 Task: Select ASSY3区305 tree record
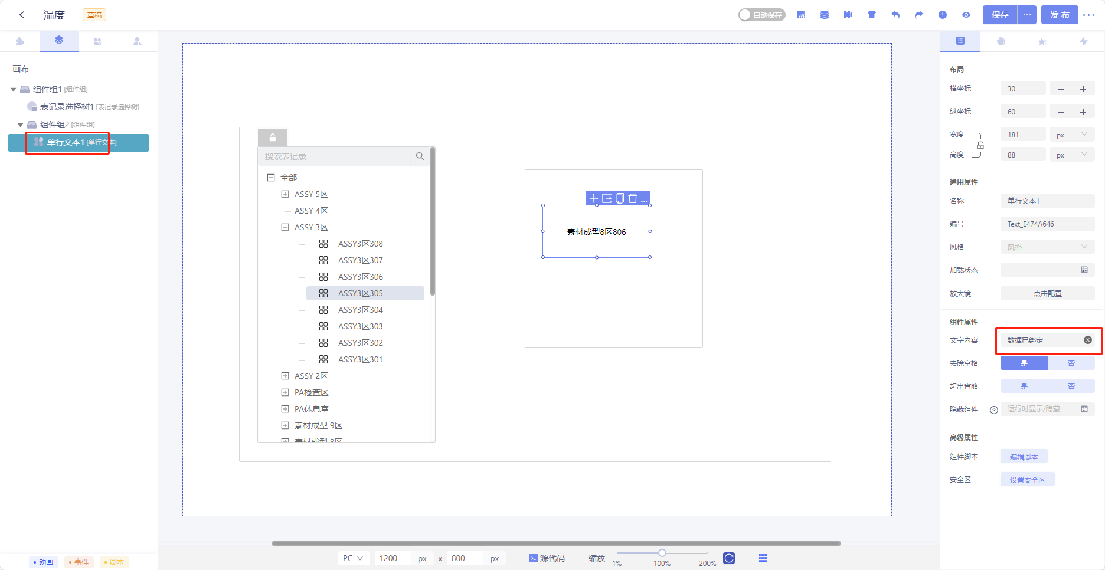[365, 293]
